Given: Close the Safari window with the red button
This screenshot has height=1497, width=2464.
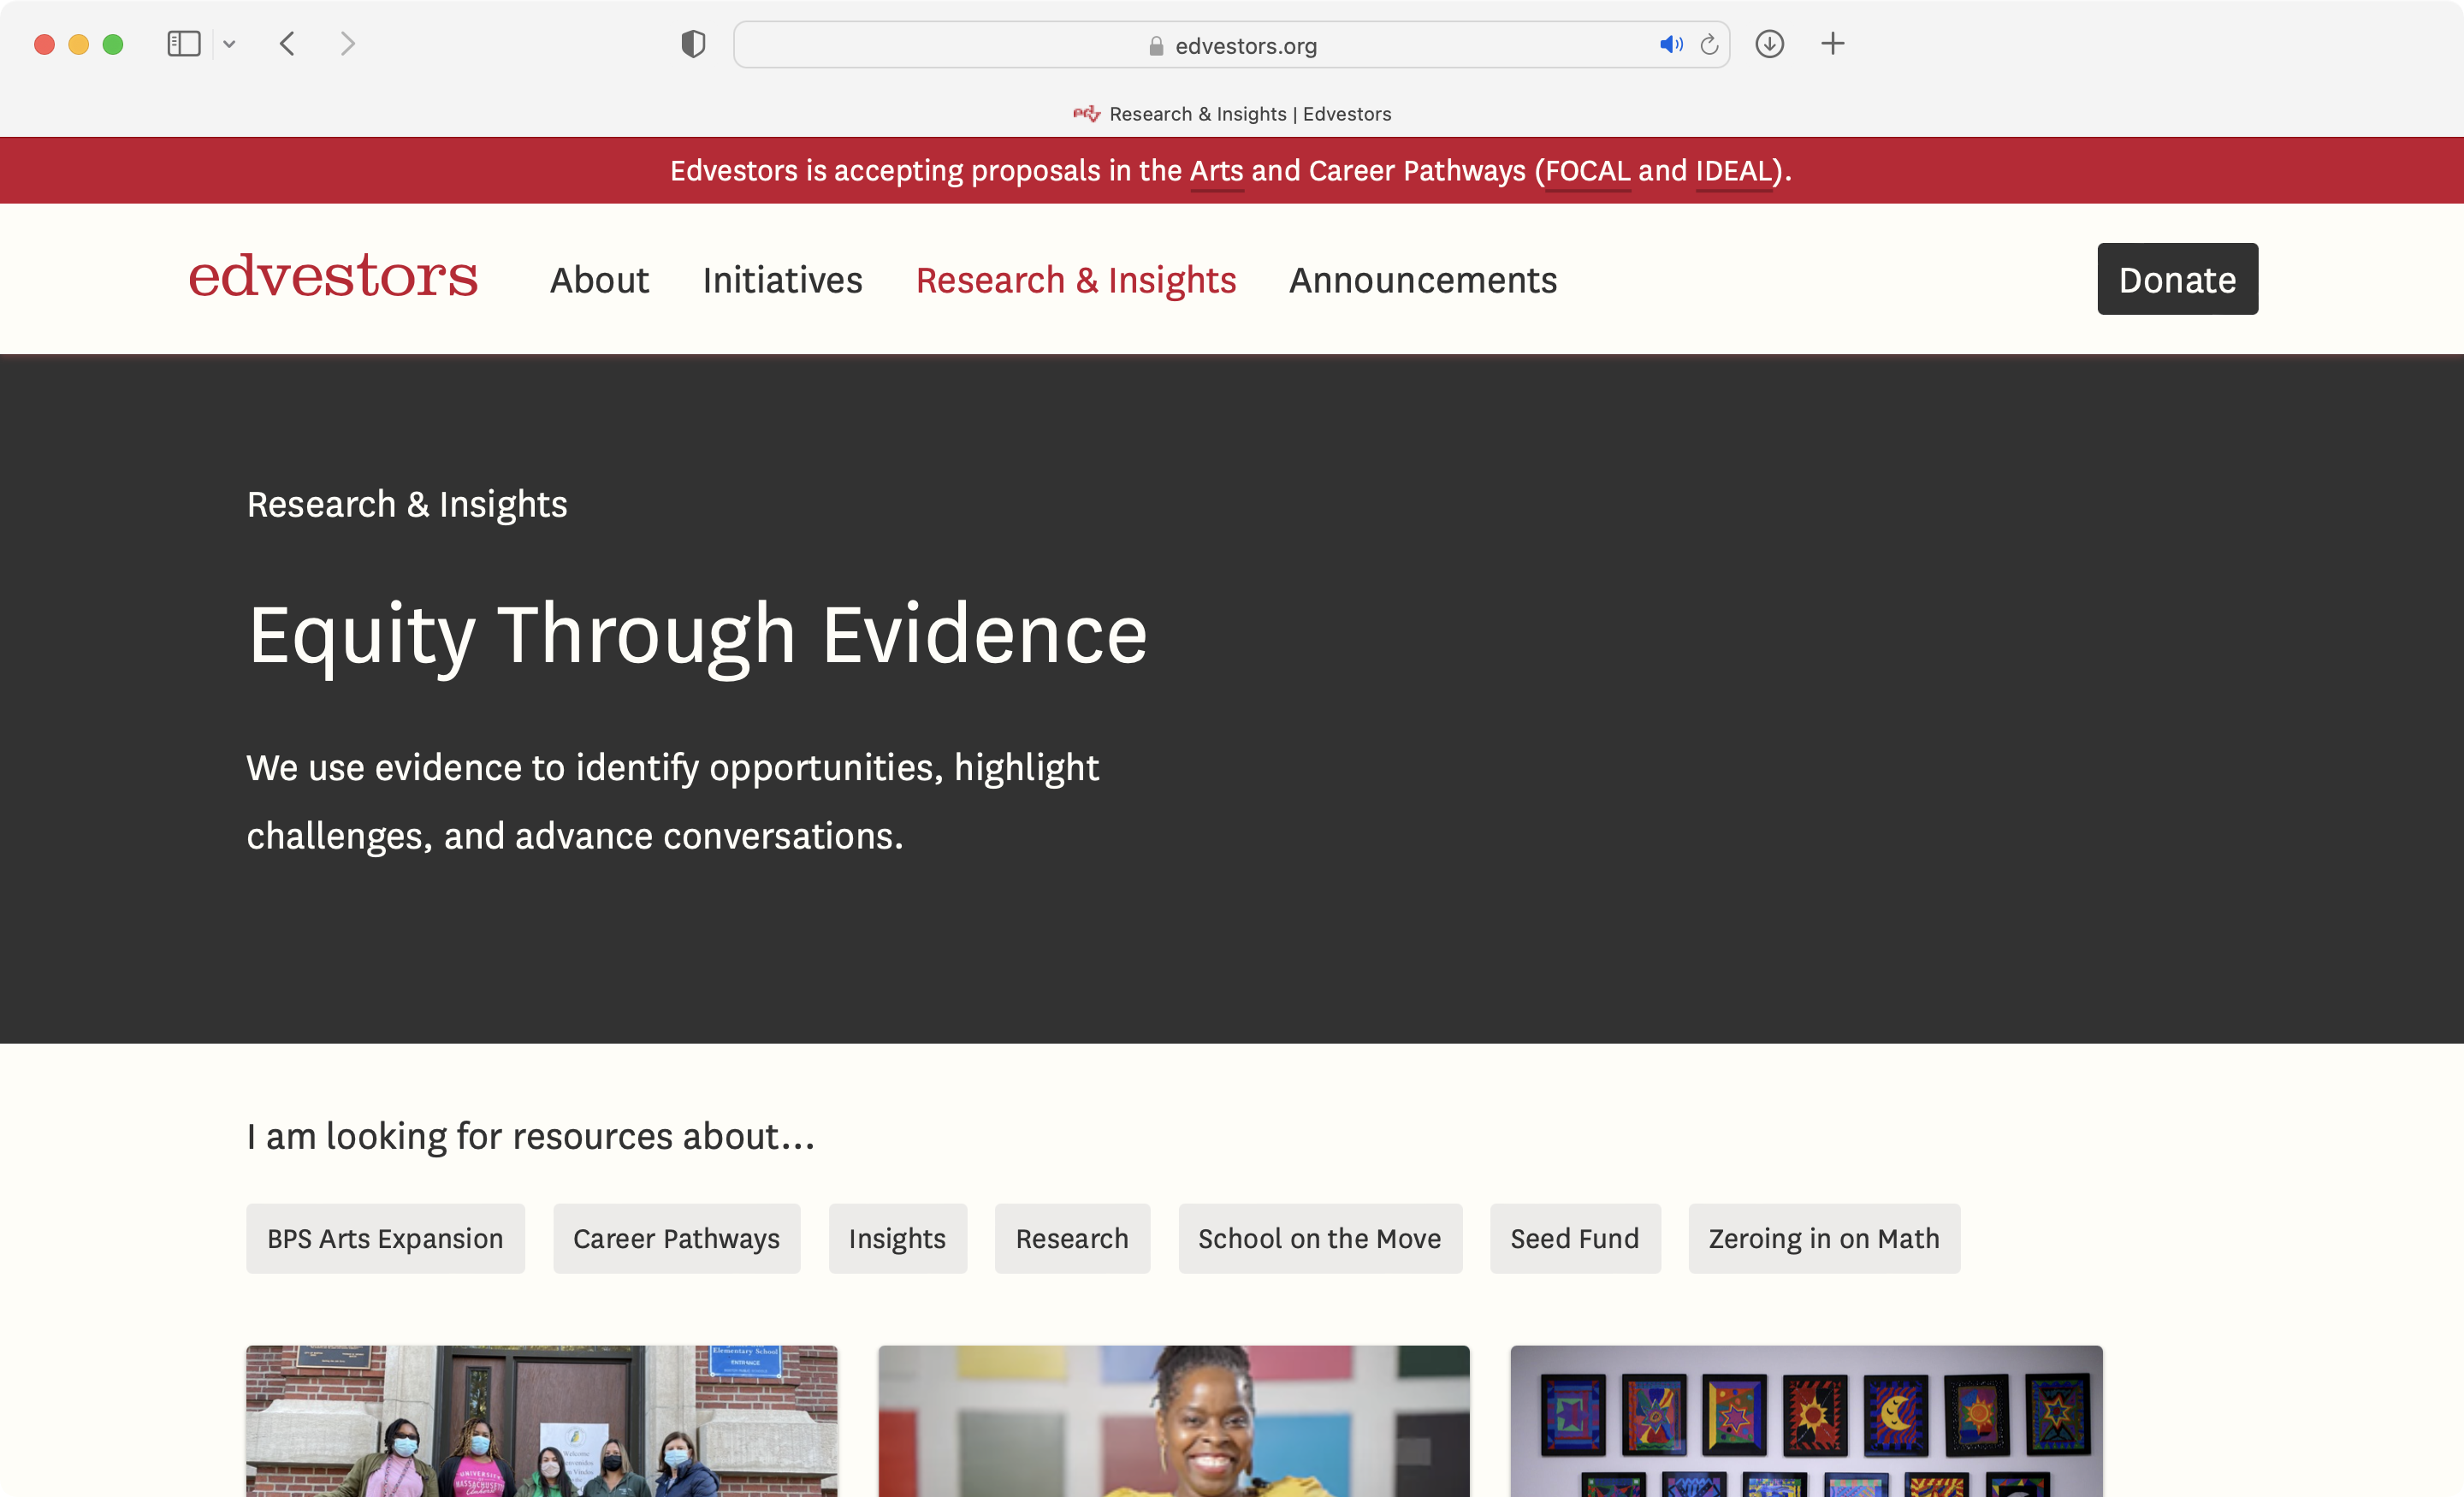Looking at the screenshot, I should point(44,44).
